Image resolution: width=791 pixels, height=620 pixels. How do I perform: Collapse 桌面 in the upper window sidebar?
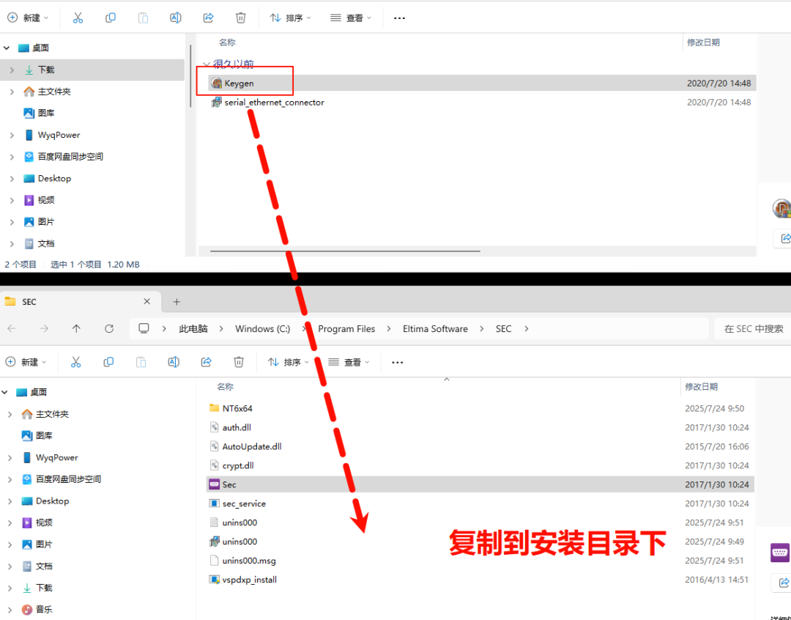pos(7,48)
